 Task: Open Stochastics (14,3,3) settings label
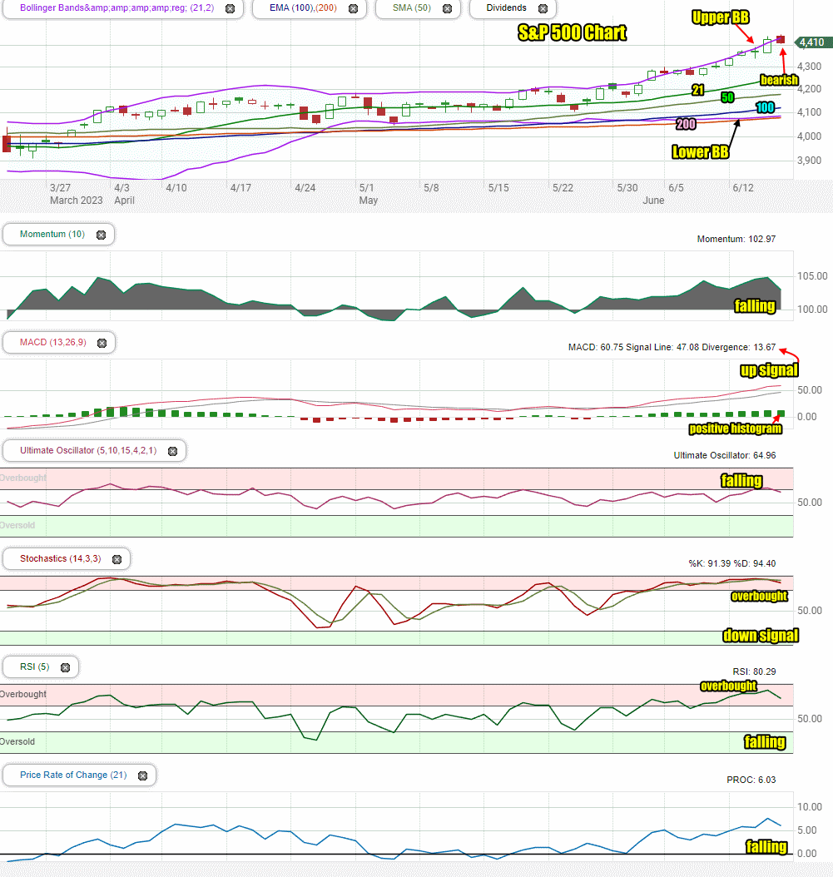coord(61,558)
